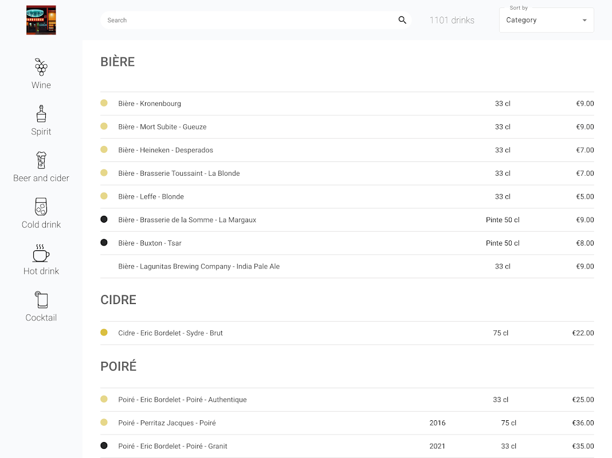Select Bière - Heineken - Desperados
Screen dimensions: 612x458
(347, 150)
